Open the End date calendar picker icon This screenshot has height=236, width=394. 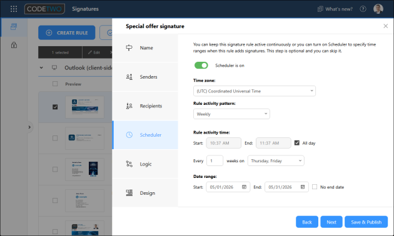[303, 187]
